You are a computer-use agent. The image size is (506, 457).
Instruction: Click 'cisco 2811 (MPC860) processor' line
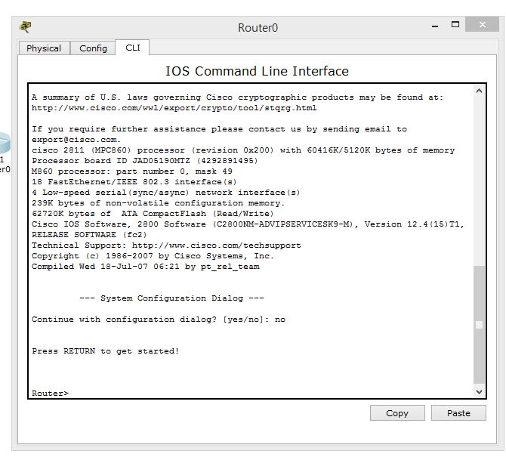point(243,150)
